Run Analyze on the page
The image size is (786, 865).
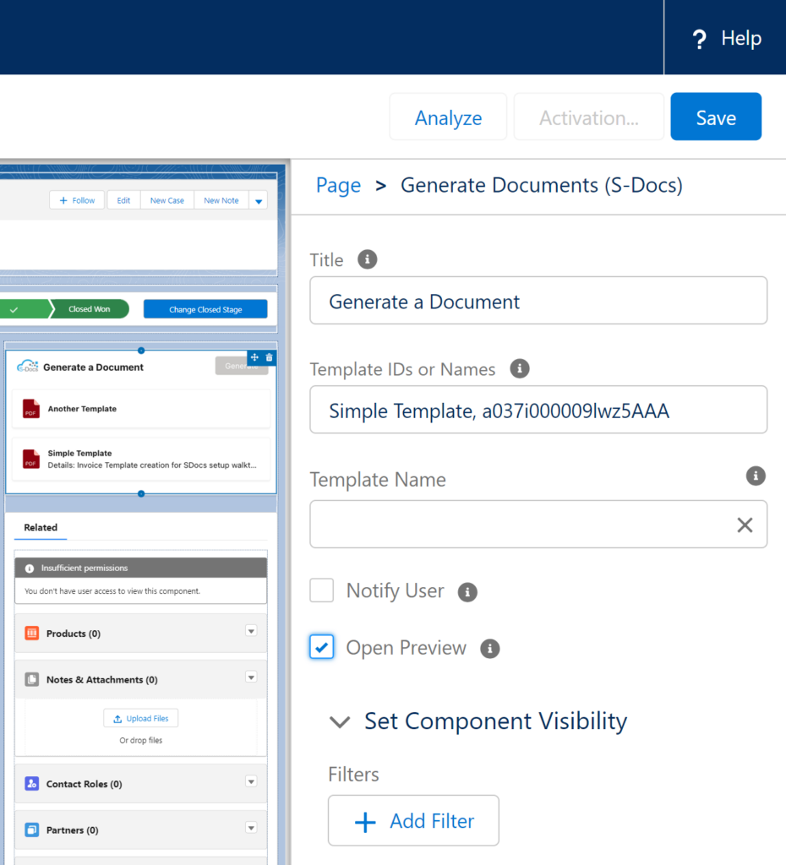[448, 117]
